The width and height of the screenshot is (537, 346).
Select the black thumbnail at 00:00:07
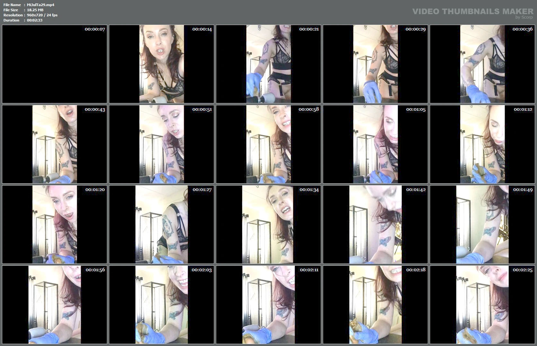[55, 64]
